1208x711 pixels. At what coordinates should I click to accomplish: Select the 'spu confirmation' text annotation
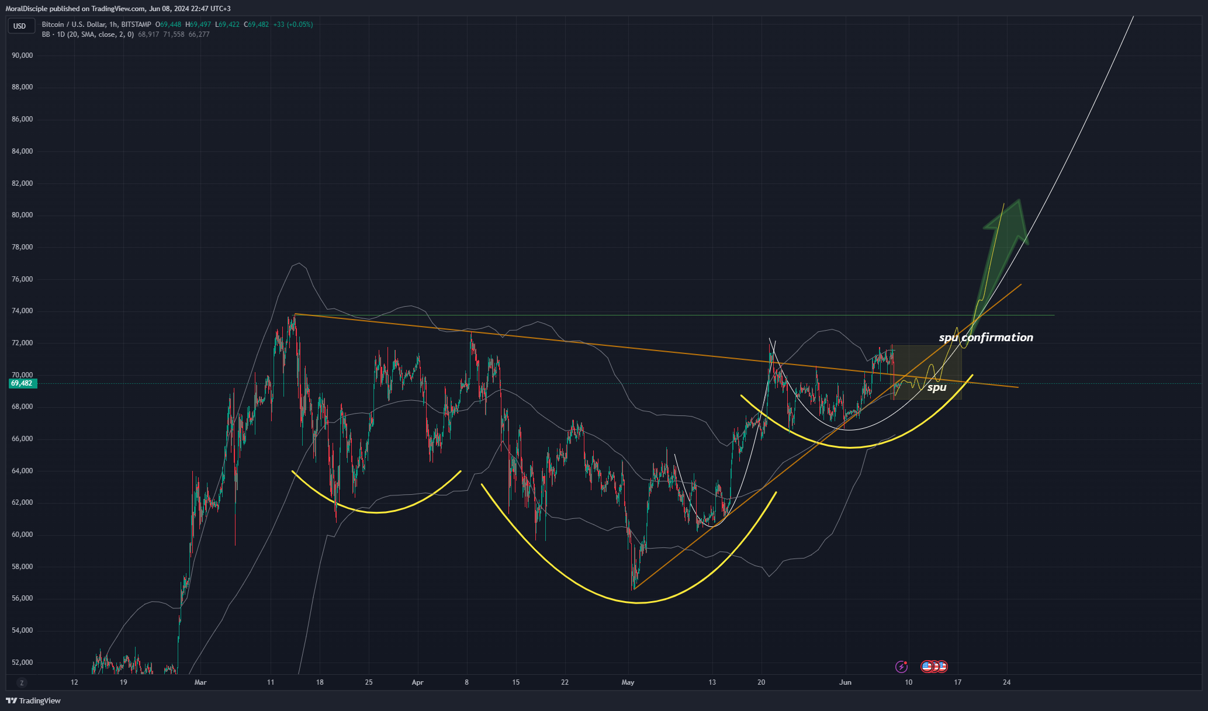[x=986, y=337]
